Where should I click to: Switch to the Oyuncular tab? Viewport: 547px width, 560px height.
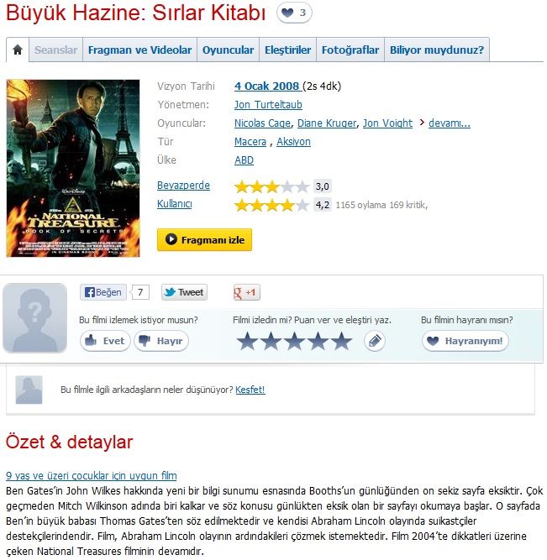tap(228, 50)
